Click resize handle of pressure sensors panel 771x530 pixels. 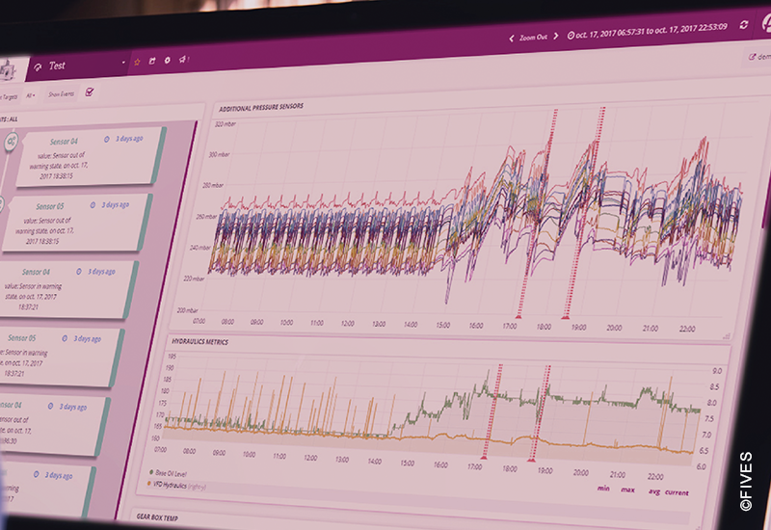click(x=727, y=336)
